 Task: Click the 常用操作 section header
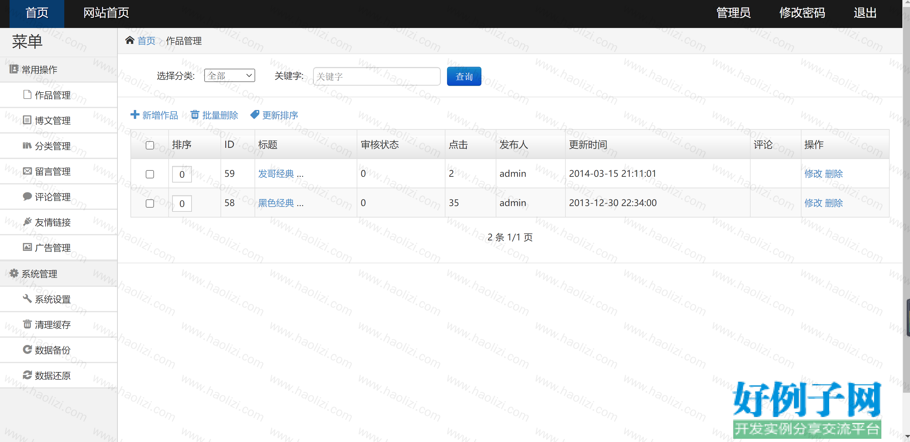59,70
